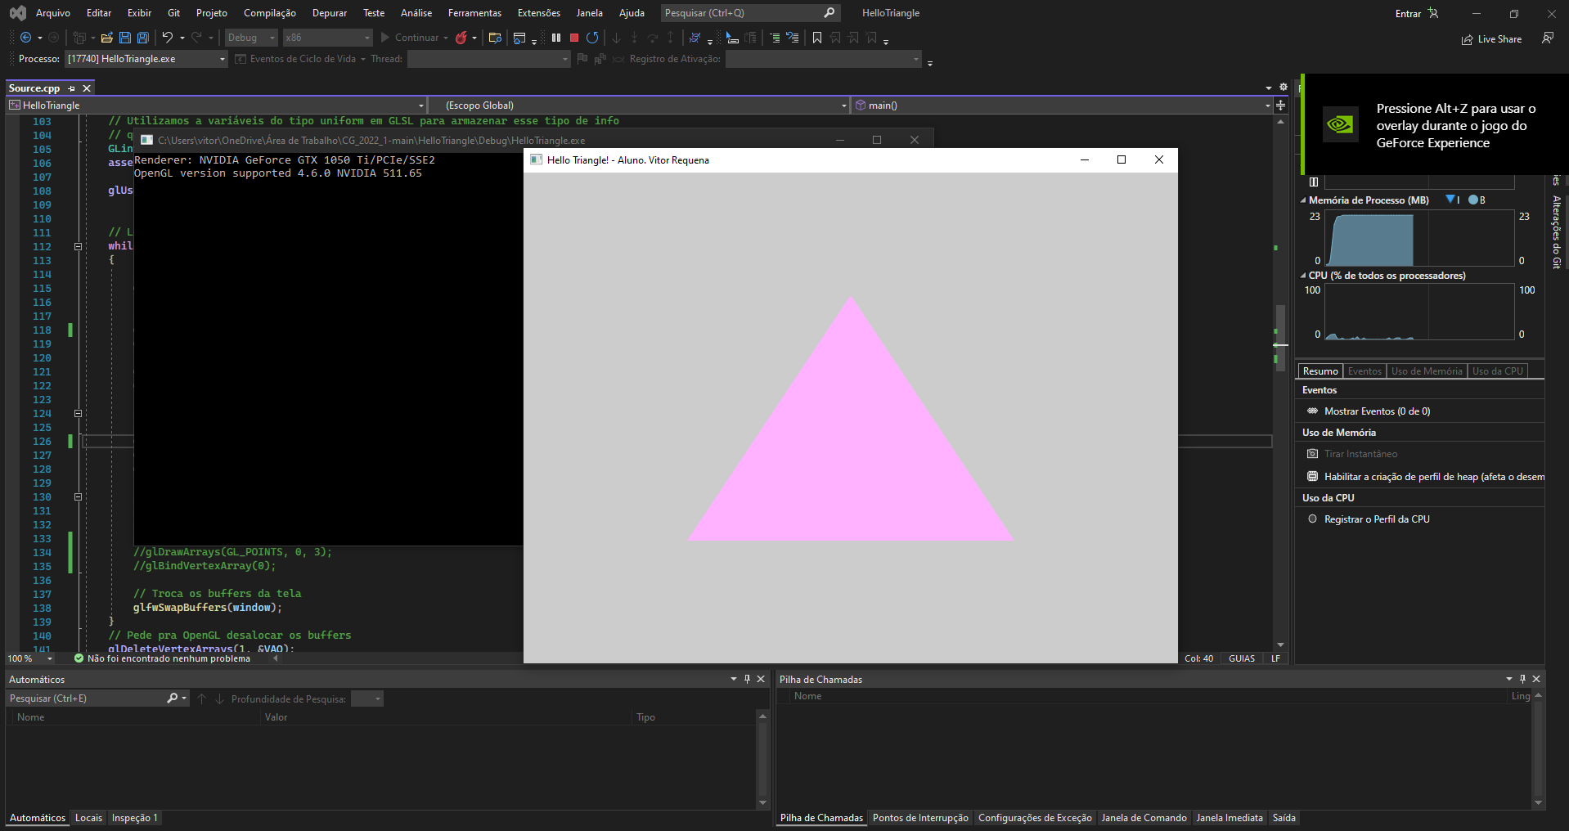Click the Bookmark toggle icon in toolbar
This screenshot has width=1569, height=831.
[x=816, y=38]
